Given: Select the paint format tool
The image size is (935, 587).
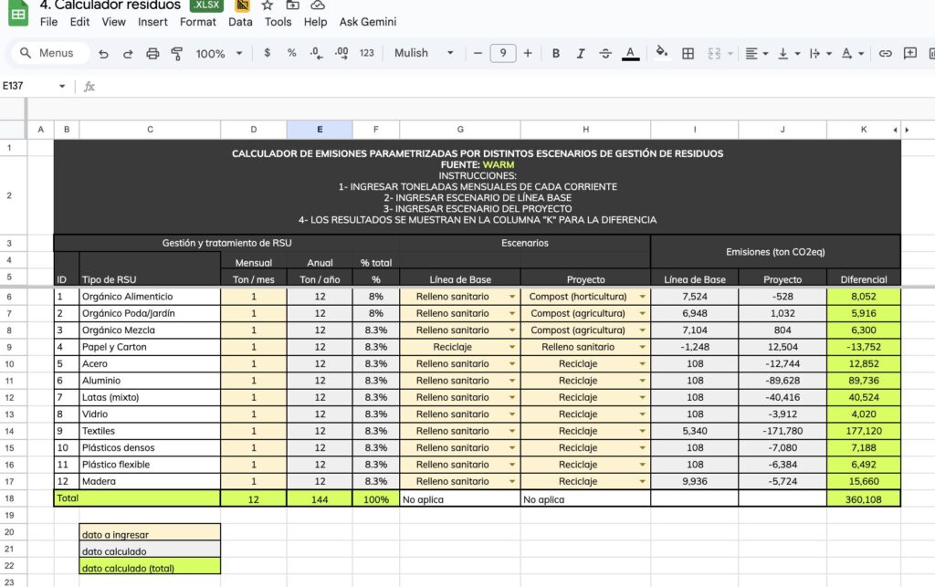Looking at the screenshot, I should (178, 53).
